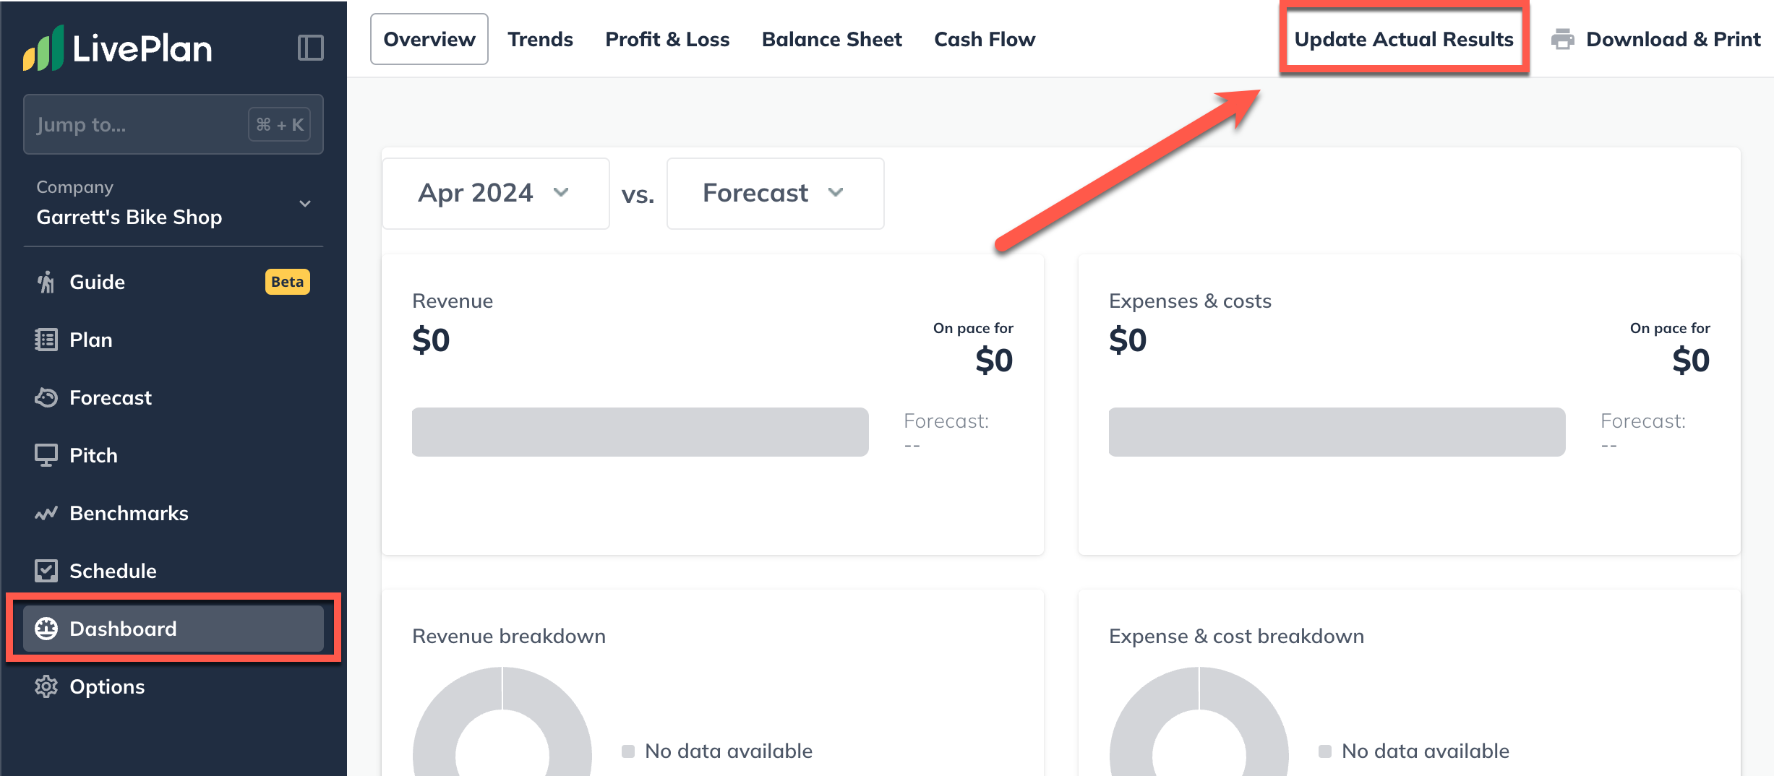Screen dimensions: 1774x776
Task: Switch to the Trends tab
Action: click(540, 39)
